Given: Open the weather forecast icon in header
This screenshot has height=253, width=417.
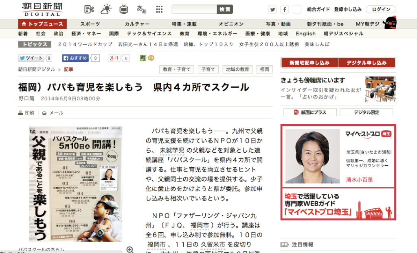Looking at the screenshot, I should 105,9.
